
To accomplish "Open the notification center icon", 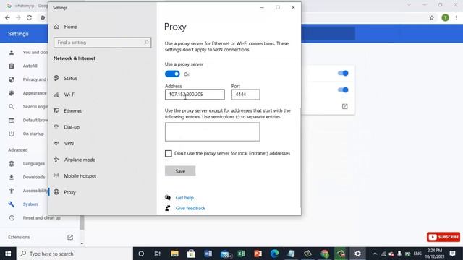I will click(x=452, y=253).
